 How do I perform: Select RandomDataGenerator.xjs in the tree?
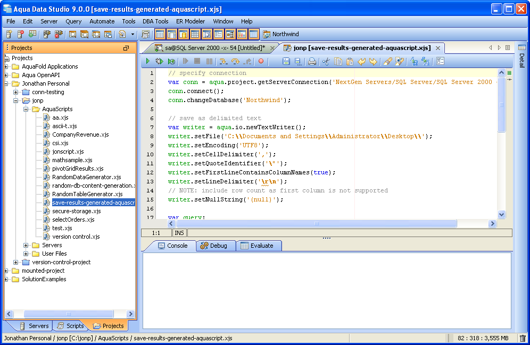(x=86, y=177)
